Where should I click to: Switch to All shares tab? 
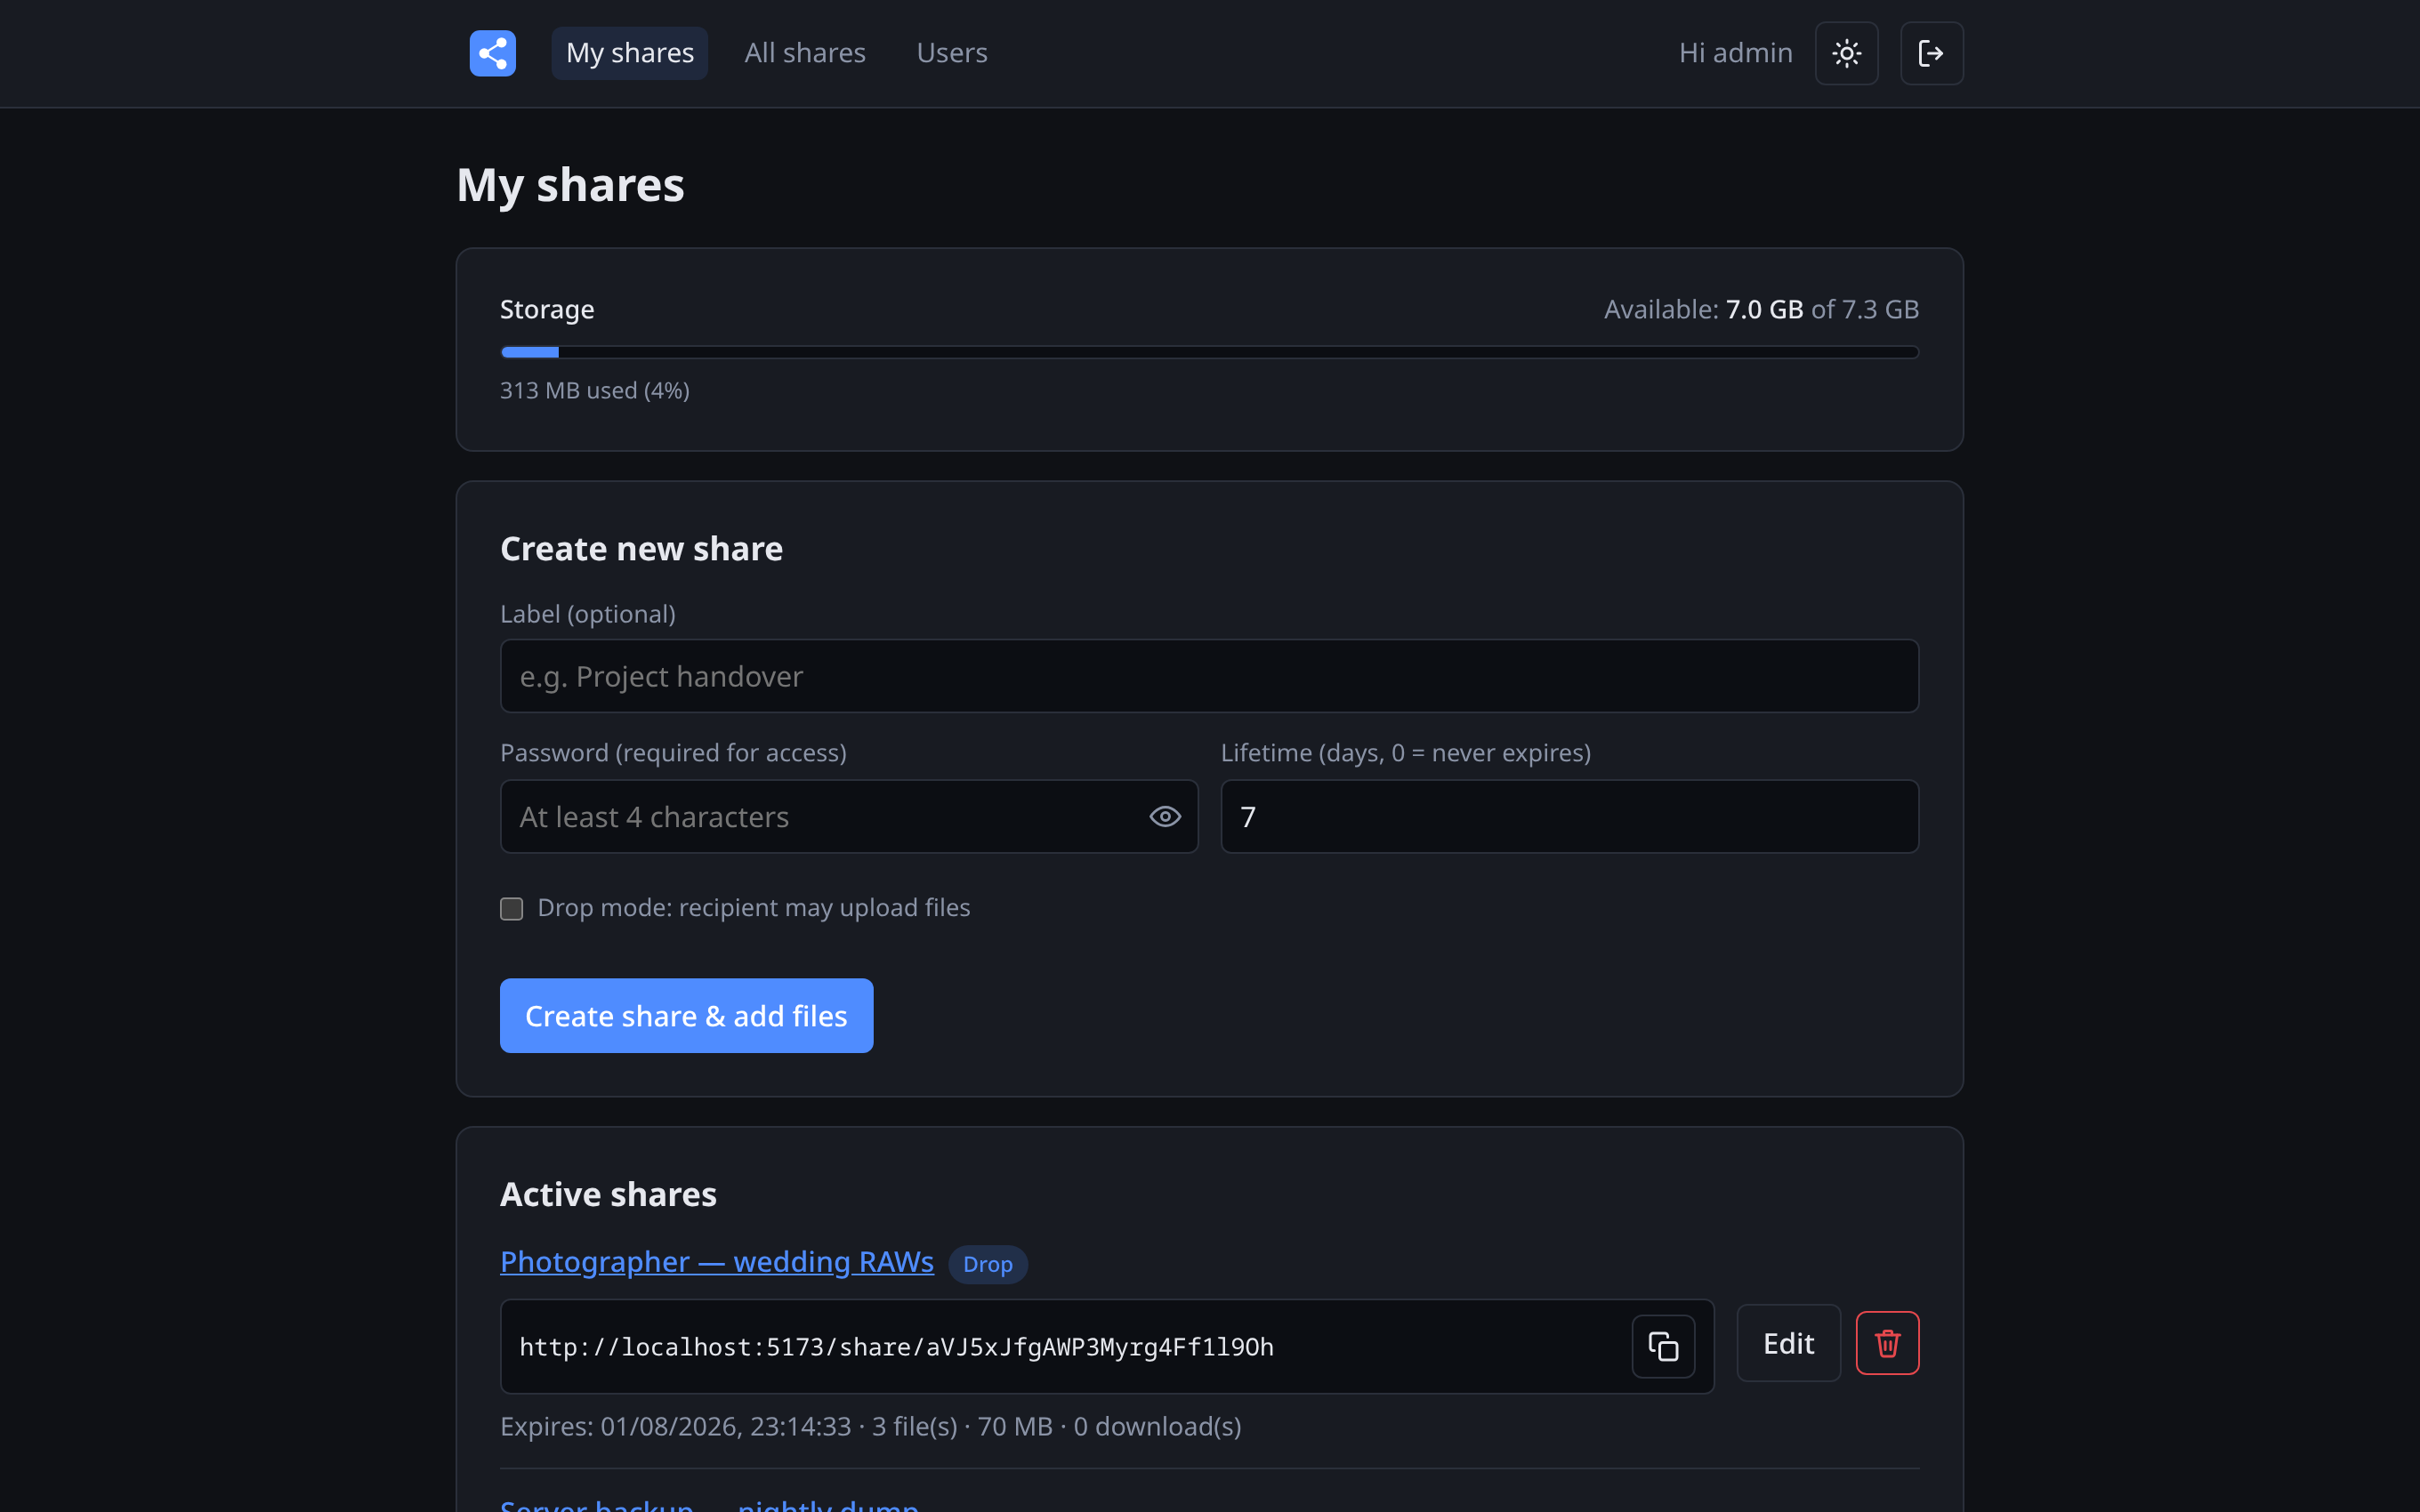pyautogui.click(x=805, y=53)
